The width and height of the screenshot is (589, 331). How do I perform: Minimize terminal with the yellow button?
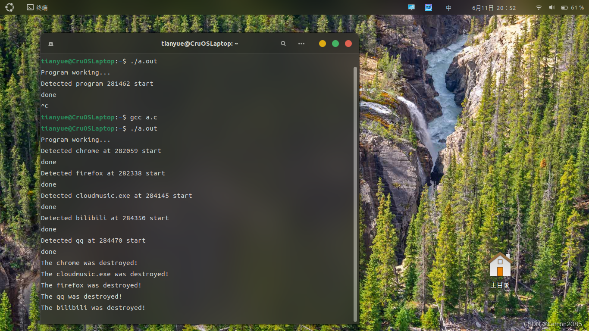coord(322,44)
